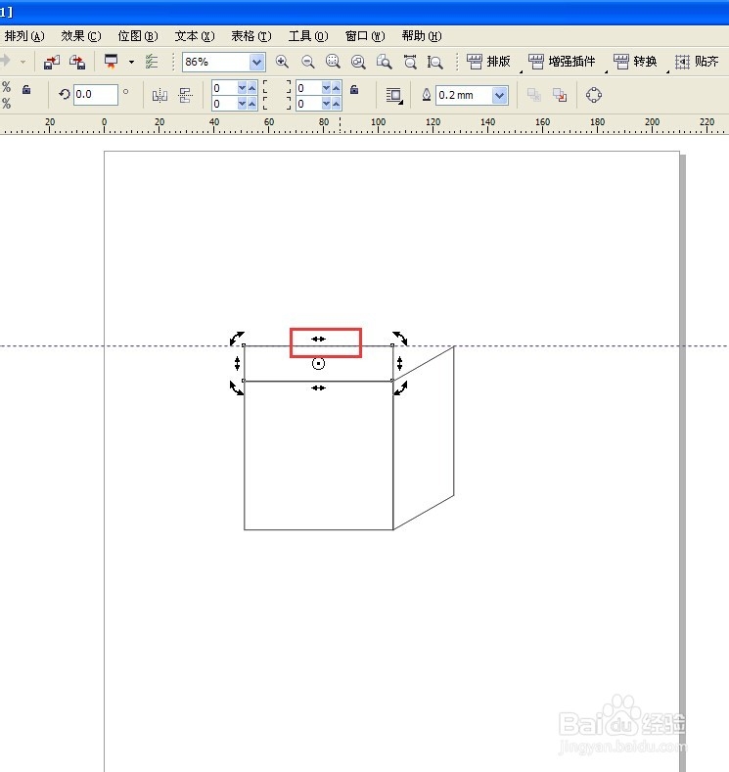
Task: Click the Convert to Curves icon
Action: point(594,95)
